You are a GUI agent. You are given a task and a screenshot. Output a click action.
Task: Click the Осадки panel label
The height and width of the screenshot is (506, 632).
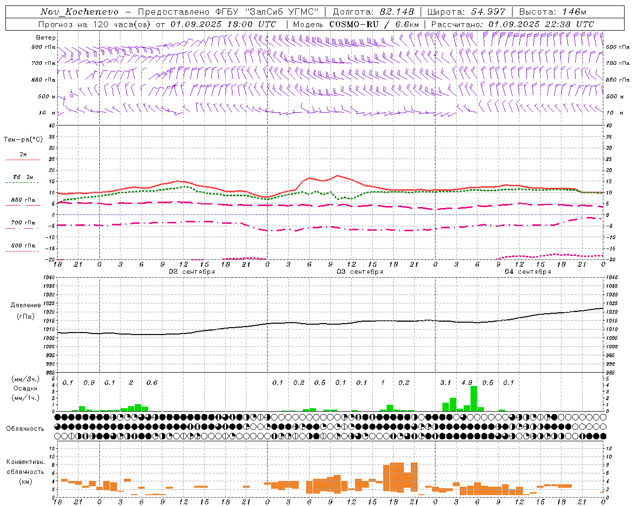[25, 389]
